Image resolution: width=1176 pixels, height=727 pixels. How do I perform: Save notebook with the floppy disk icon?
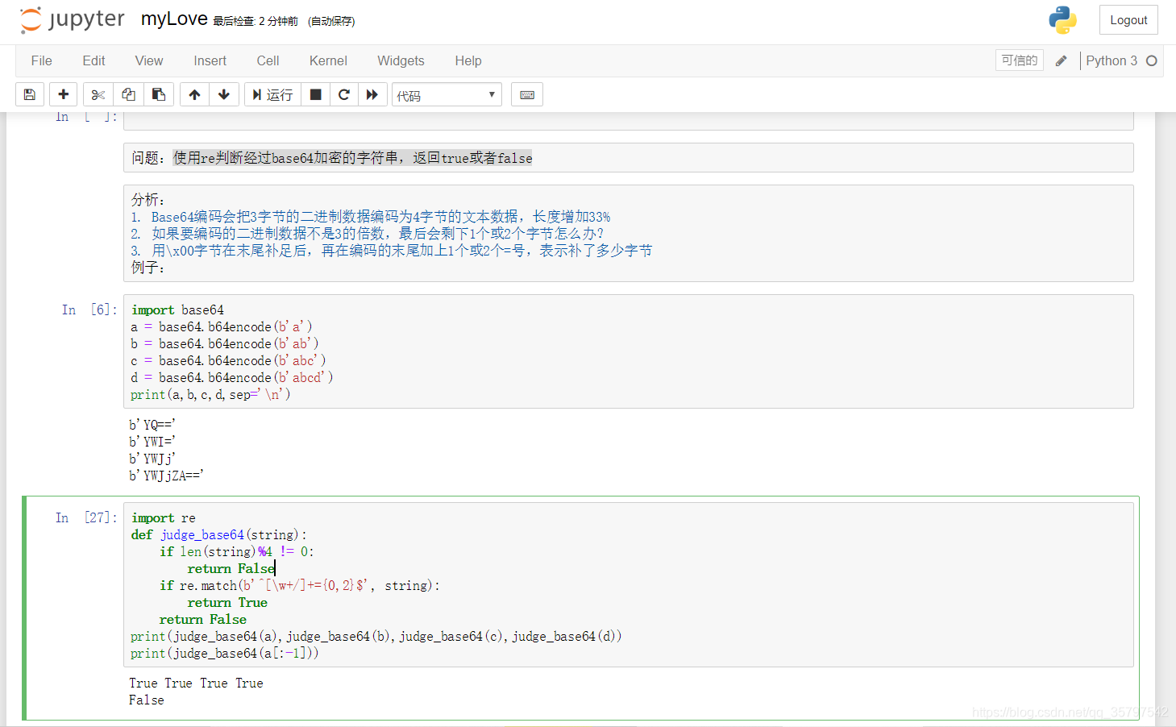pos(30,94)
